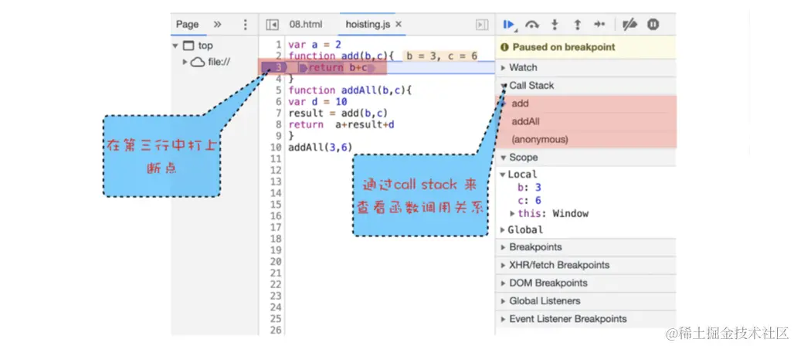Resume script execution button
This screenshot has height=346, width=794.
point(509,24)
